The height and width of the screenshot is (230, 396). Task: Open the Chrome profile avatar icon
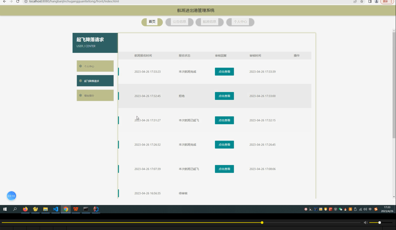click(376, 1)
